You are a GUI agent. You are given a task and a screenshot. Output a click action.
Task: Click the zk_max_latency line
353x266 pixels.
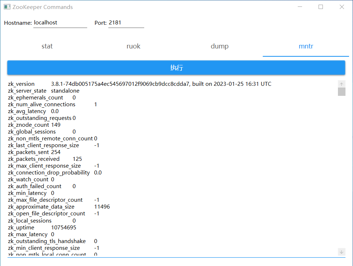coord(31,234)
